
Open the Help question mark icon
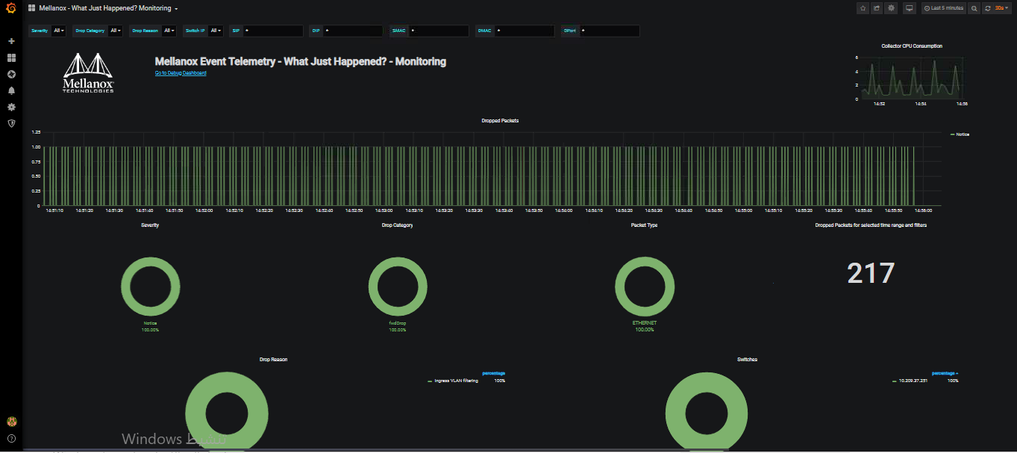[11, 438]
